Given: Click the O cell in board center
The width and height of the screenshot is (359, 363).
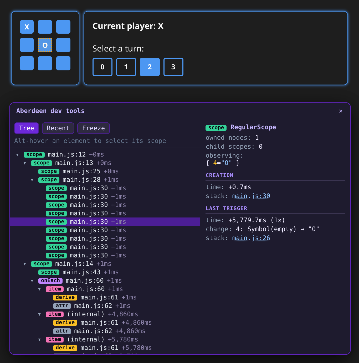Looking at the screenshot, I should pos(45,45).
